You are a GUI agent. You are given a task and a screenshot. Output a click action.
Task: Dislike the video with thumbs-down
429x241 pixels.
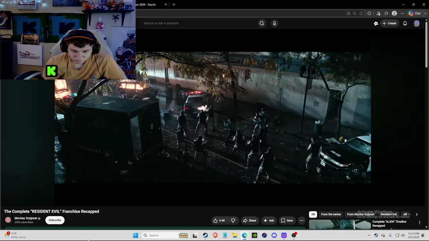click(x=233, y=221)
